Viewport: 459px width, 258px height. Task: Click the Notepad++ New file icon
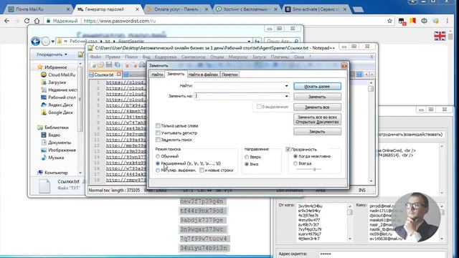pyautogui.click(x=94, y=65)
